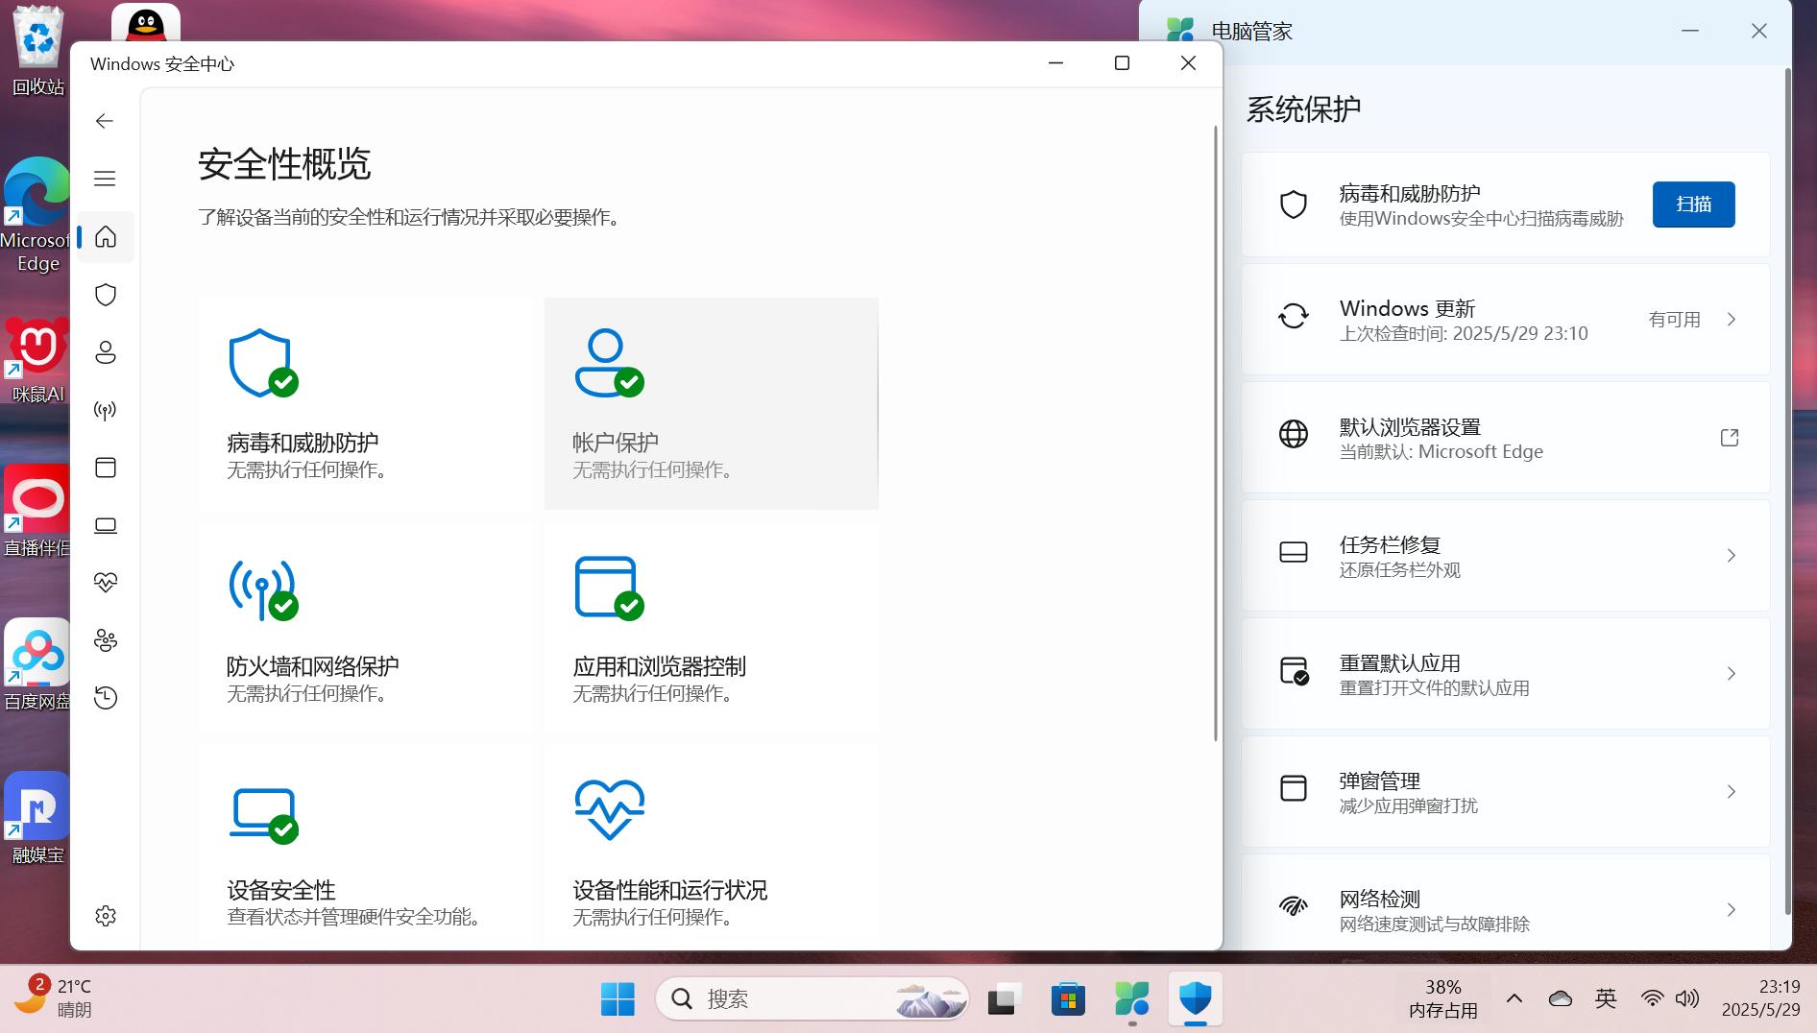The width and height of the screenshot is (1817, 1033).
Task: Open App & browser control sidebar icon
Action: click(x=106, y=468)
